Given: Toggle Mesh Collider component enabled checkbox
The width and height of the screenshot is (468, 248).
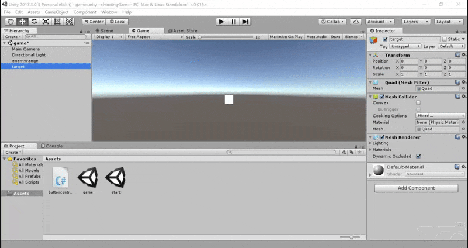Looking at the screenshot, I should (x=382, y=97).
